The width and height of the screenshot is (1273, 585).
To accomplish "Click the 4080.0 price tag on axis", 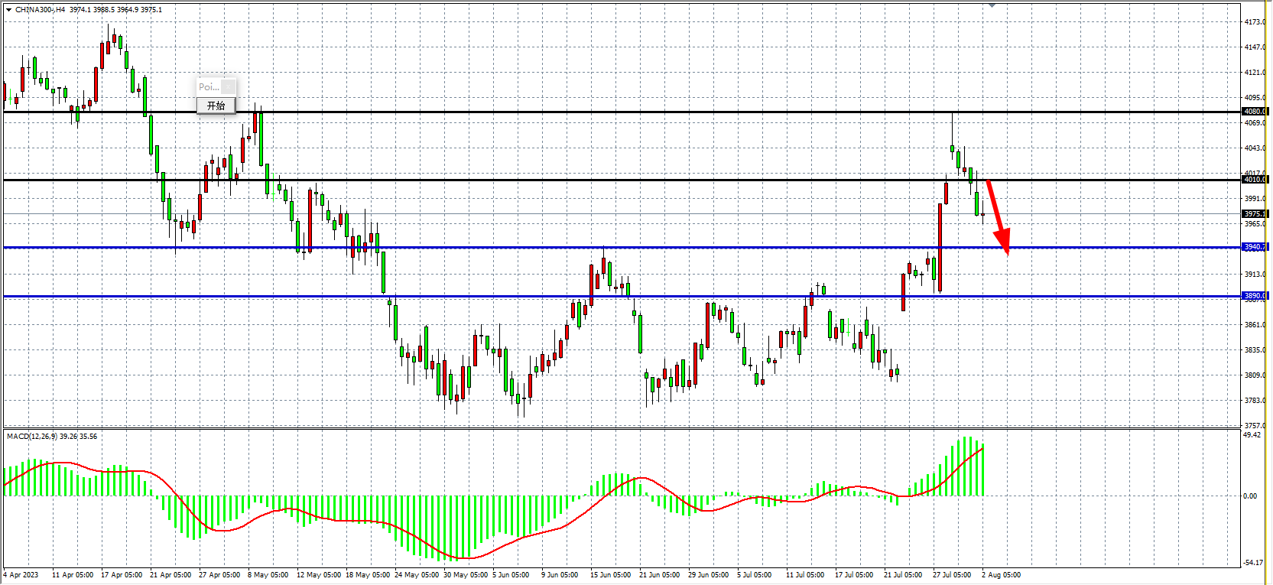I will coord(1255,112).
